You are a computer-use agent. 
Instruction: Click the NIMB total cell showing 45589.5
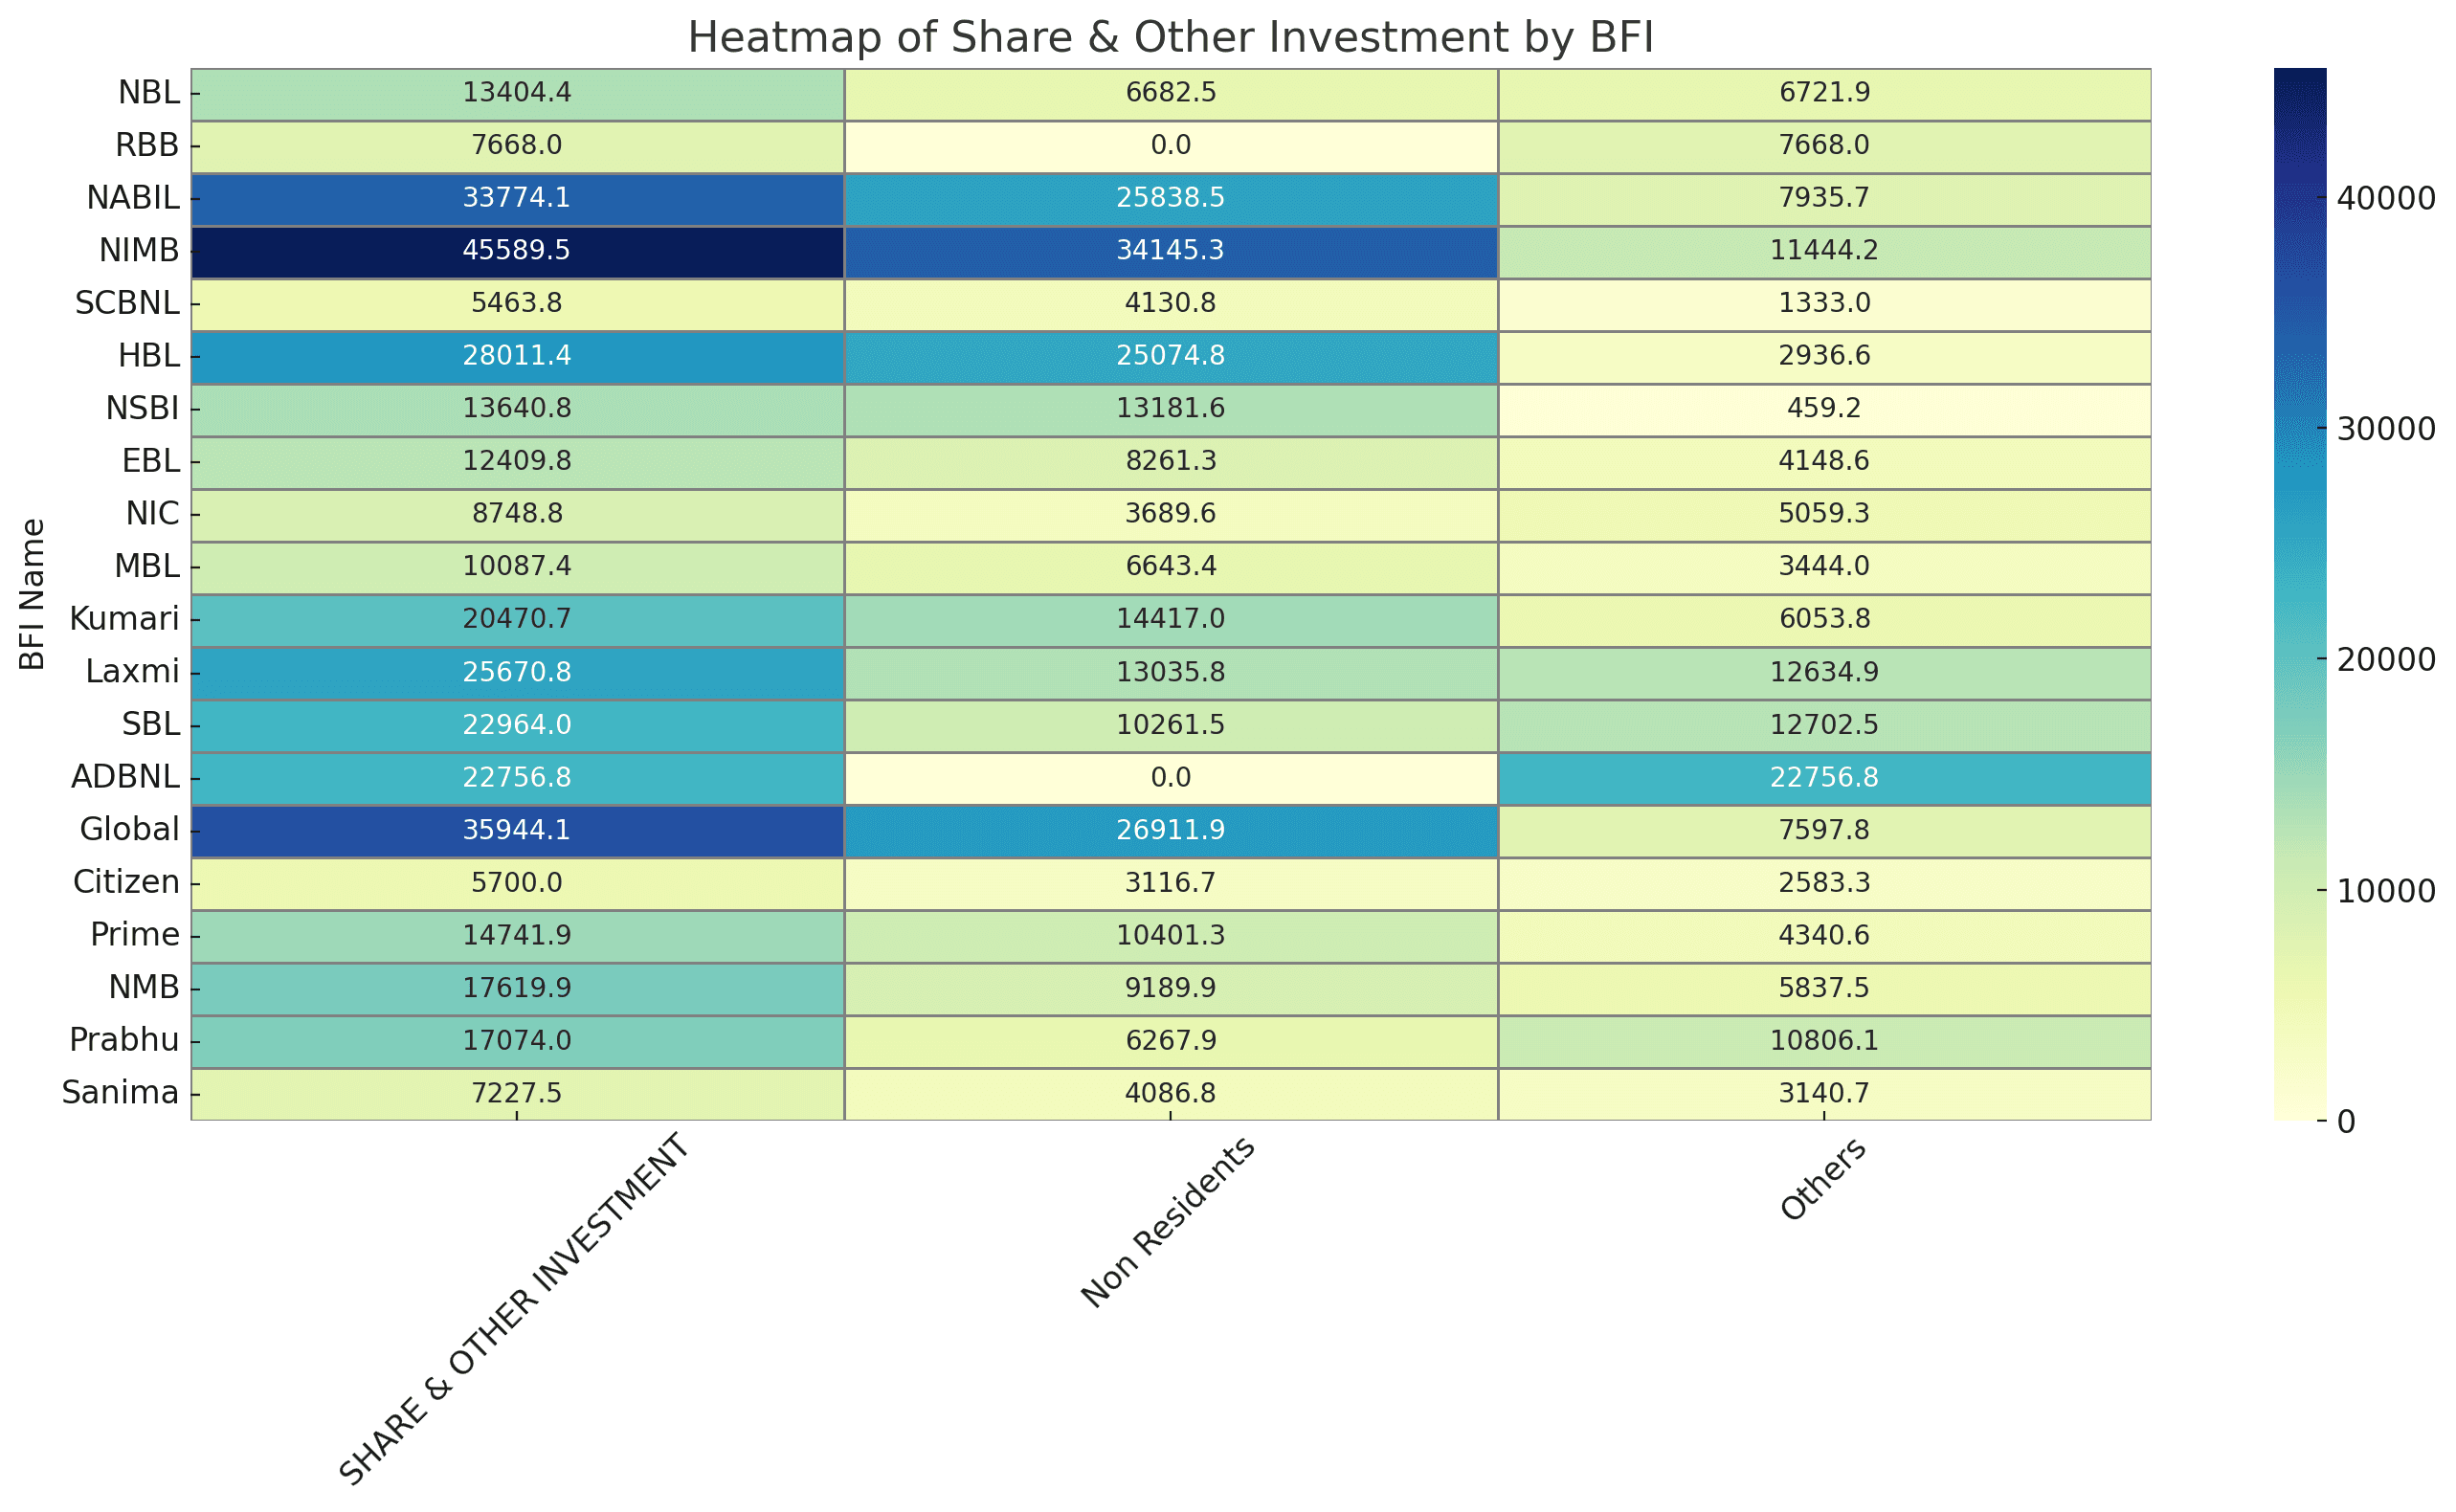pos(516,250)
